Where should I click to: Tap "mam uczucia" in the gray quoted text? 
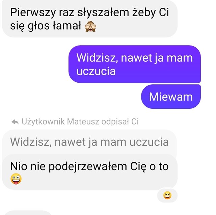point(134,142)
